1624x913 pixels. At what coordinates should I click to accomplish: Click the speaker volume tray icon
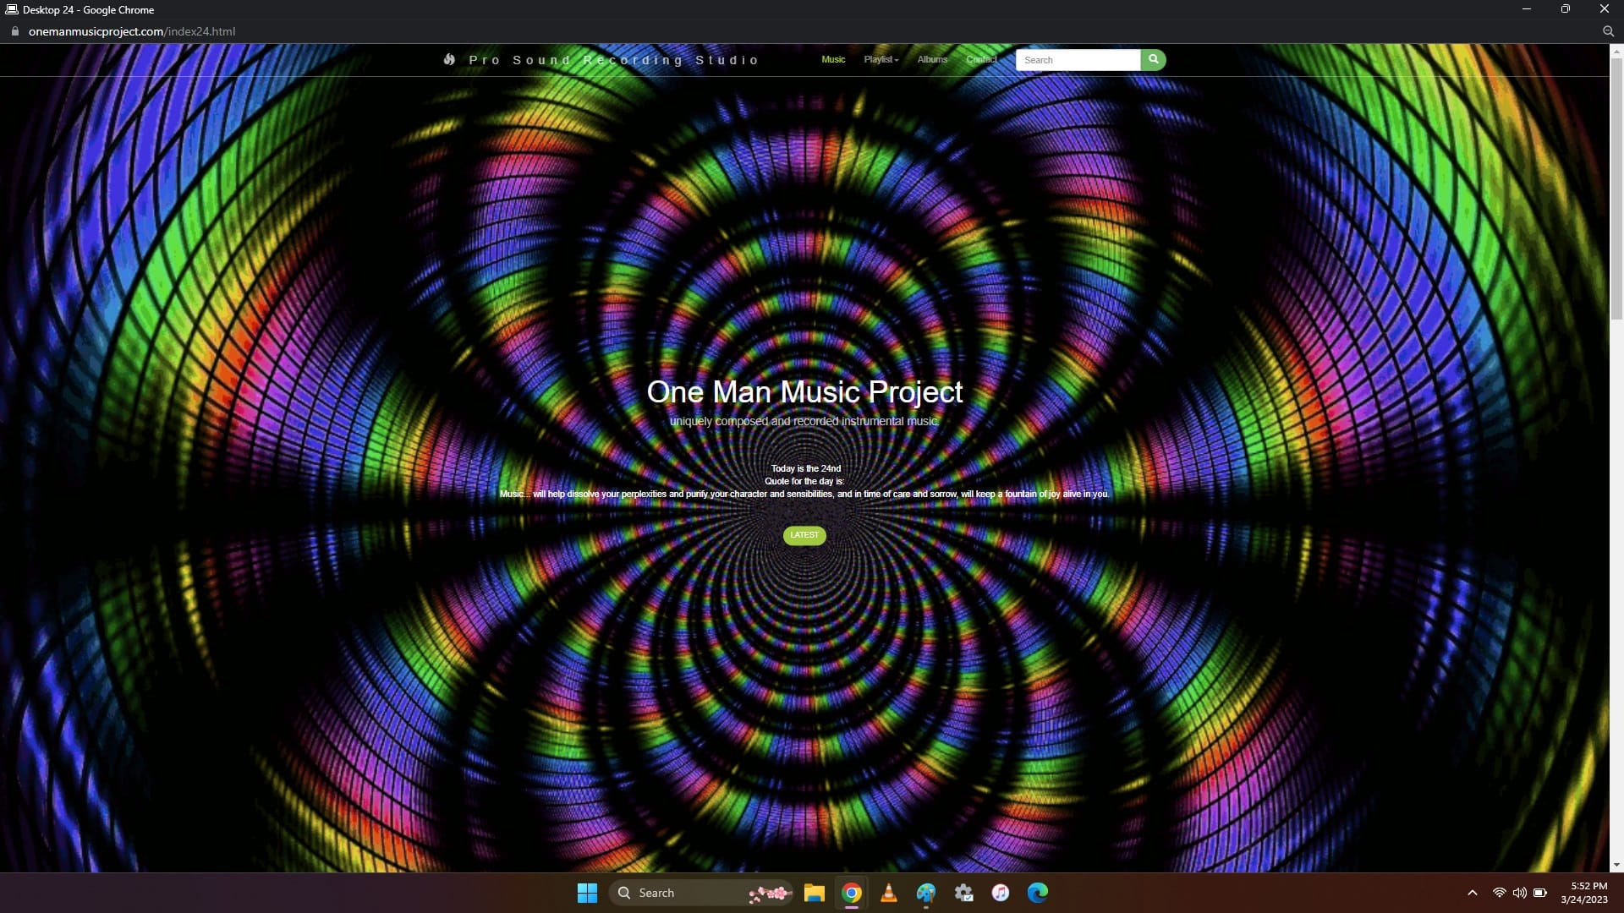coord(1520,893)
